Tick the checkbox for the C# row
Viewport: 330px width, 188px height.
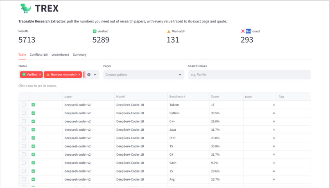[x=24, y=154]
